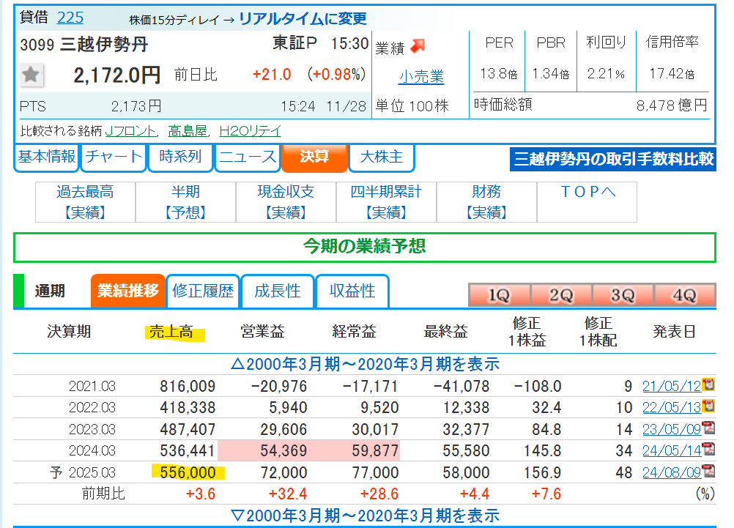Screen dimensions: 734x528
Task: Open the 大株主 tab
Action: [382, 157]
